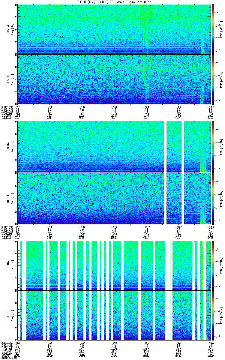Click the THD B-parallel spectrogram panel
Viewport: 225px width, 360px height.
point(114,198)
